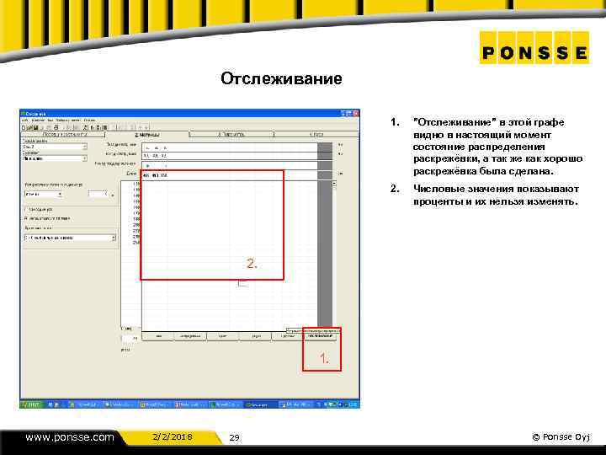Click the matrix scrollbar up arrow

(x=334, y=184)
